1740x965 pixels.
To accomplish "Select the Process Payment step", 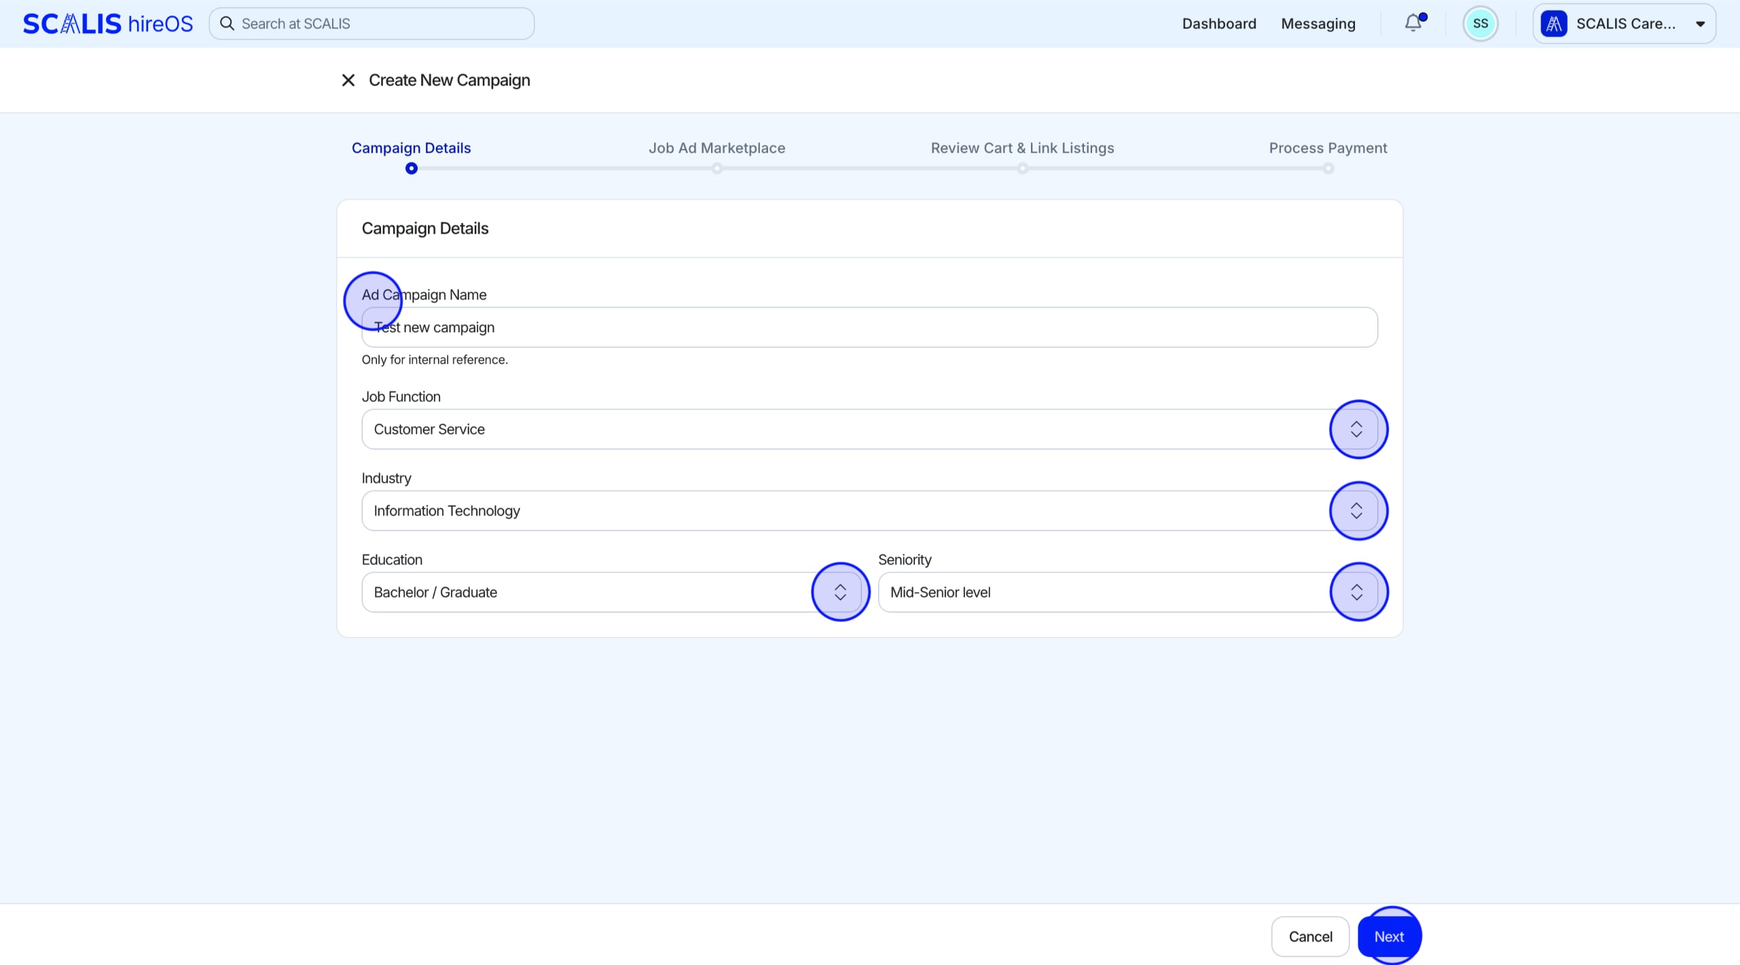I will click(x=1328, y=148).
